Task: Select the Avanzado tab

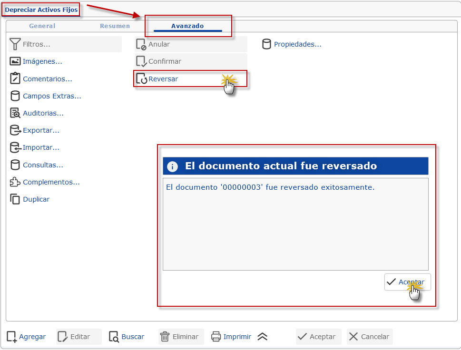Action: coord(187,26)
